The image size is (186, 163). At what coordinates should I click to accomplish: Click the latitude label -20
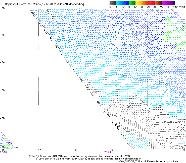(2, 8)
